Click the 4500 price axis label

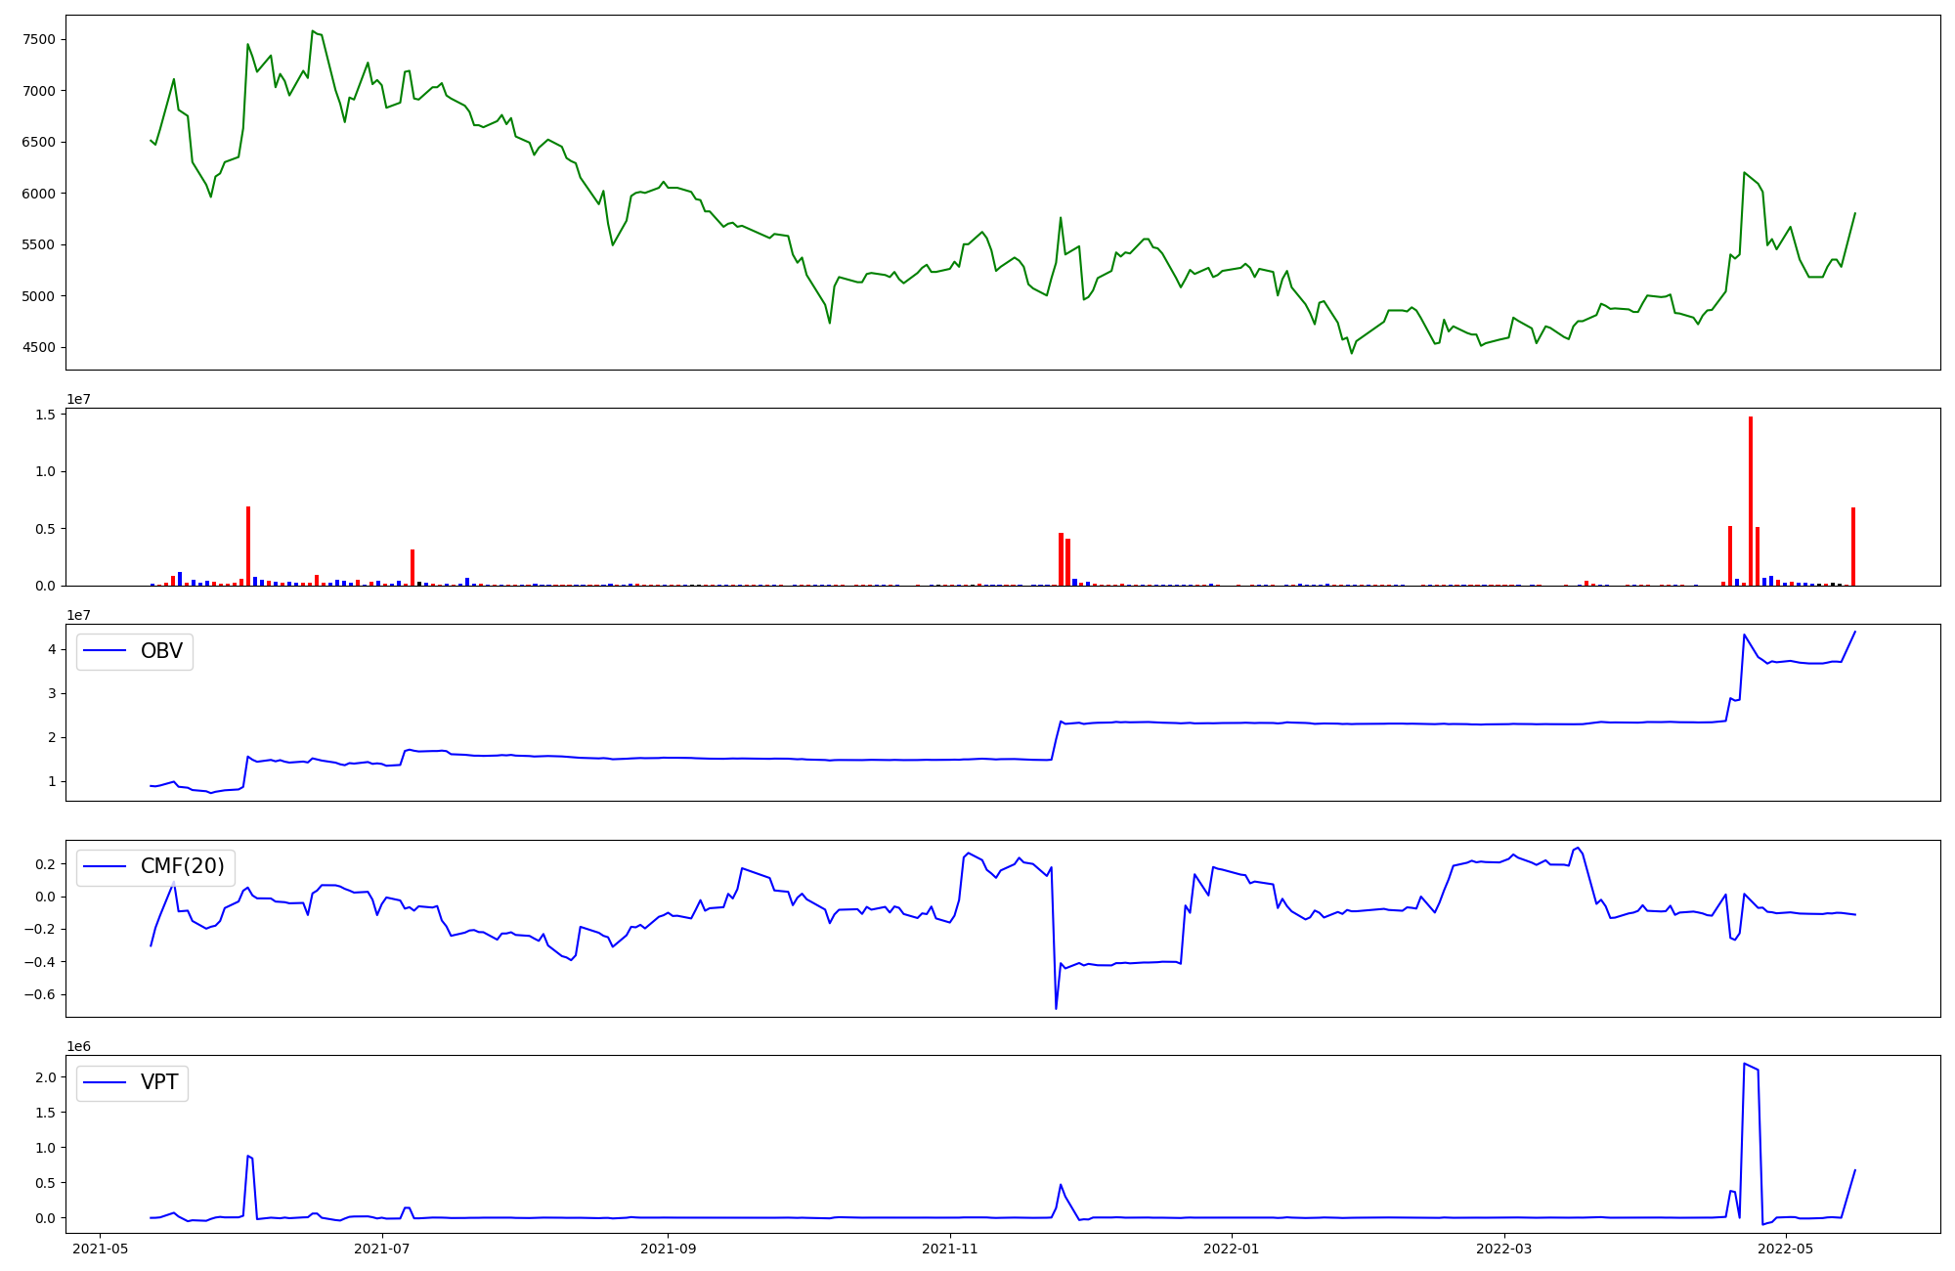[x=39, y=348]
